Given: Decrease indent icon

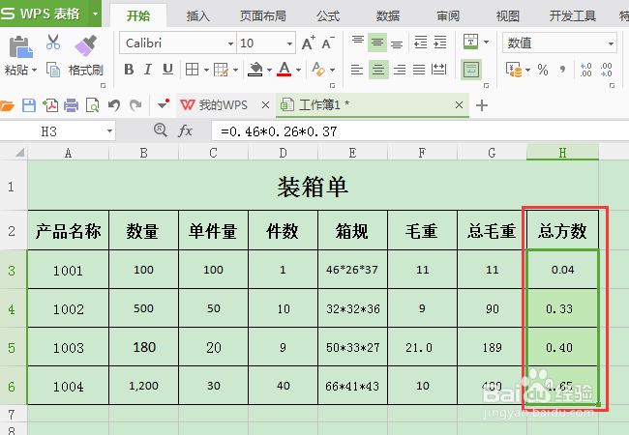Looking at the screenshot, I should coord(420,43).
